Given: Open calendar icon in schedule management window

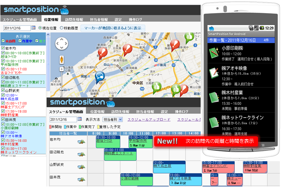Looking at the screenshot, I should pyautogui.click(x=79, y=119).
